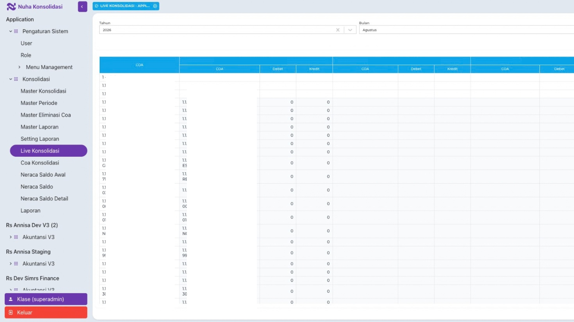Clear the Tahun field with the x icon
This screenshot has width=574, height=322.
coord(338,30)
